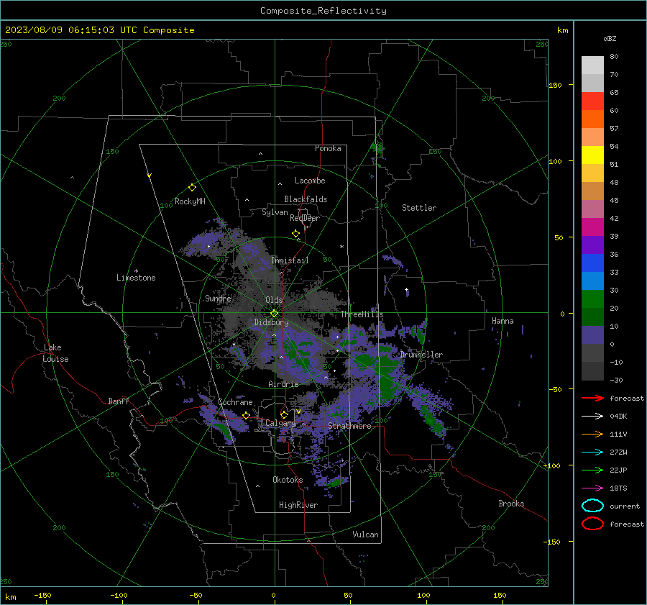The image size is (647, 605).
Task: Click the RedDeer city label
Action: (305, 218)
